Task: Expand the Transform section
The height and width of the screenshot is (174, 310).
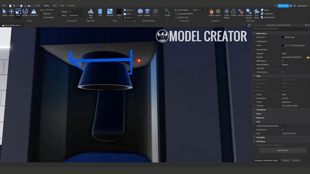Action: [x=254, y=110]
